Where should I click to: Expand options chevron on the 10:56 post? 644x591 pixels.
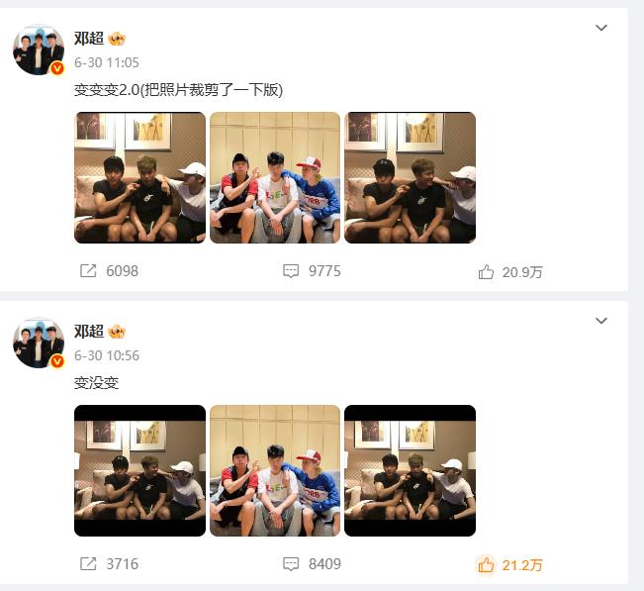pos(601,321)
